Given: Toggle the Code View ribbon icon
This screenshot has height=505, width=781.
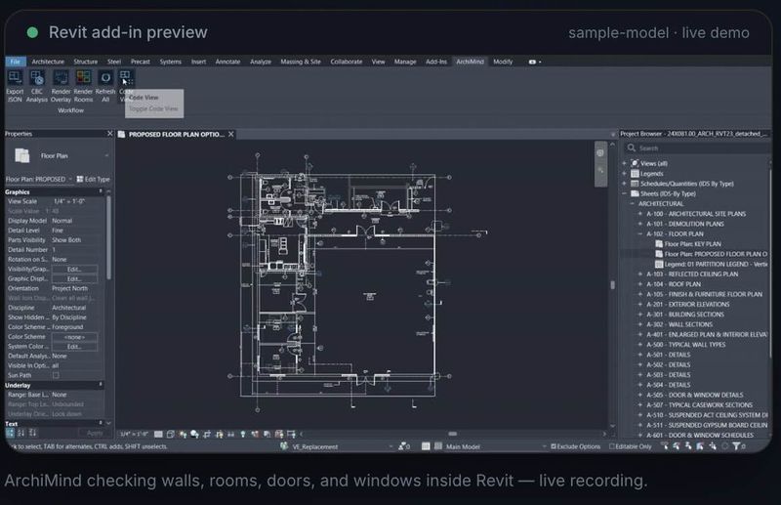Looking at the screenshot, I should pos(126,78).
